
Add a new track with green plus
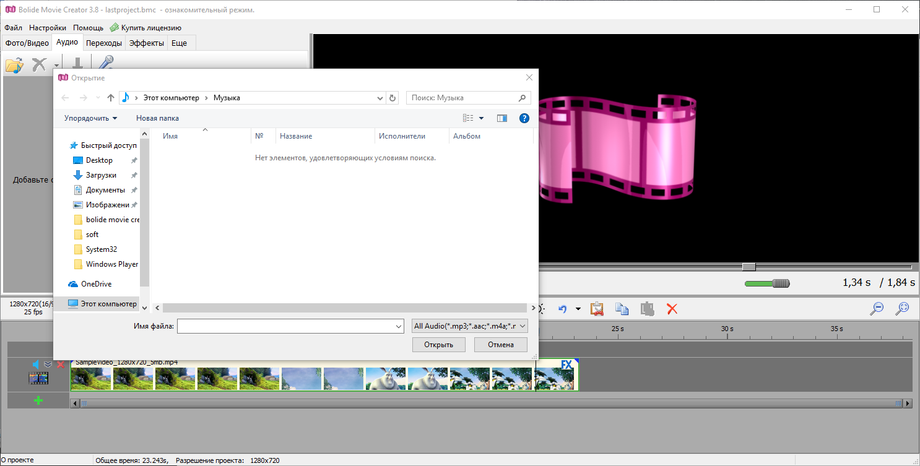(x=38, y=401)
